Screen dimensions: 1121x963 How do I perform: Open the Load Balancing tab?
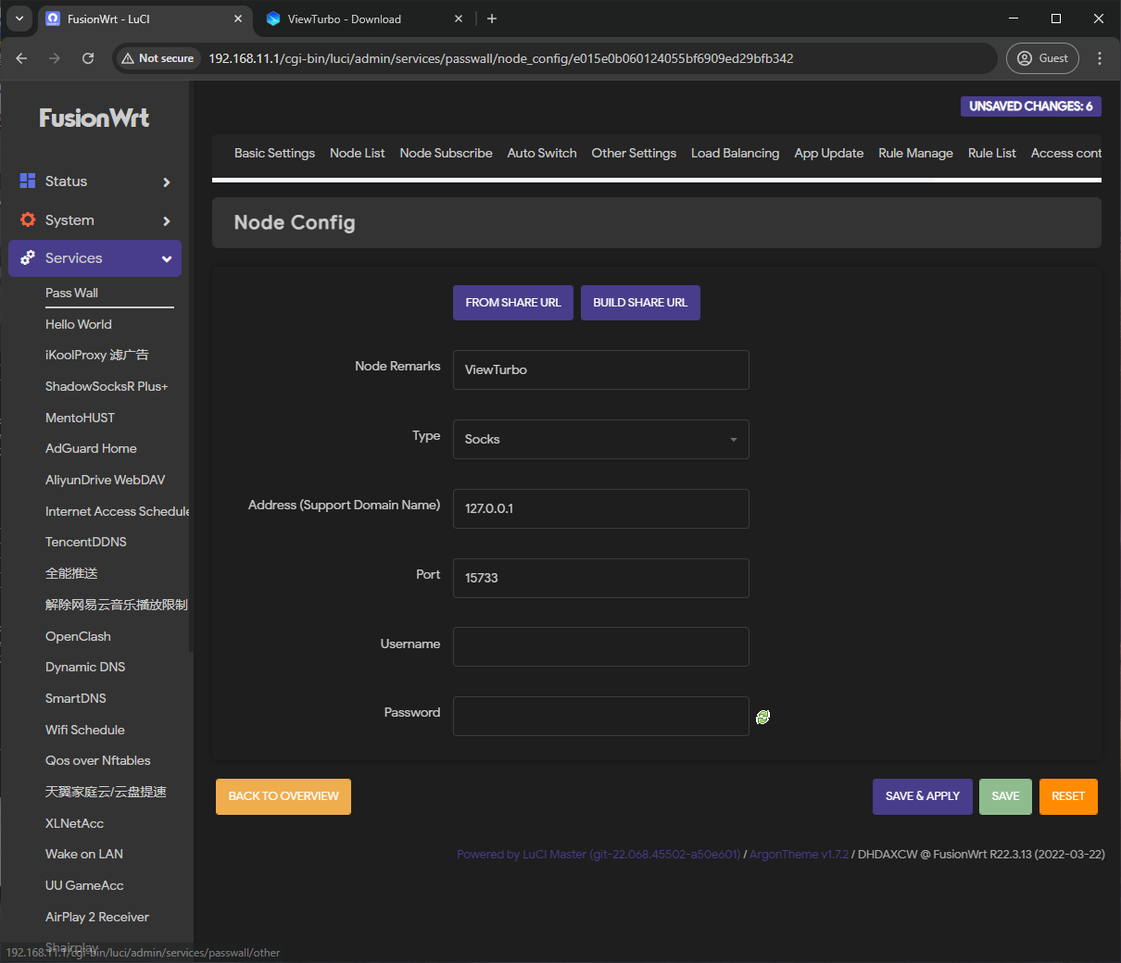point(735,154)
